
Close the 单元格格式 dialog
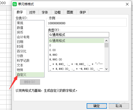(127, 4)
